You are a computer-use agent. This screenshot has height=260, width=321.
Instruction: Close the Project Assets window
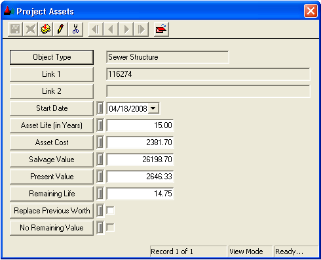coord(311,11)
